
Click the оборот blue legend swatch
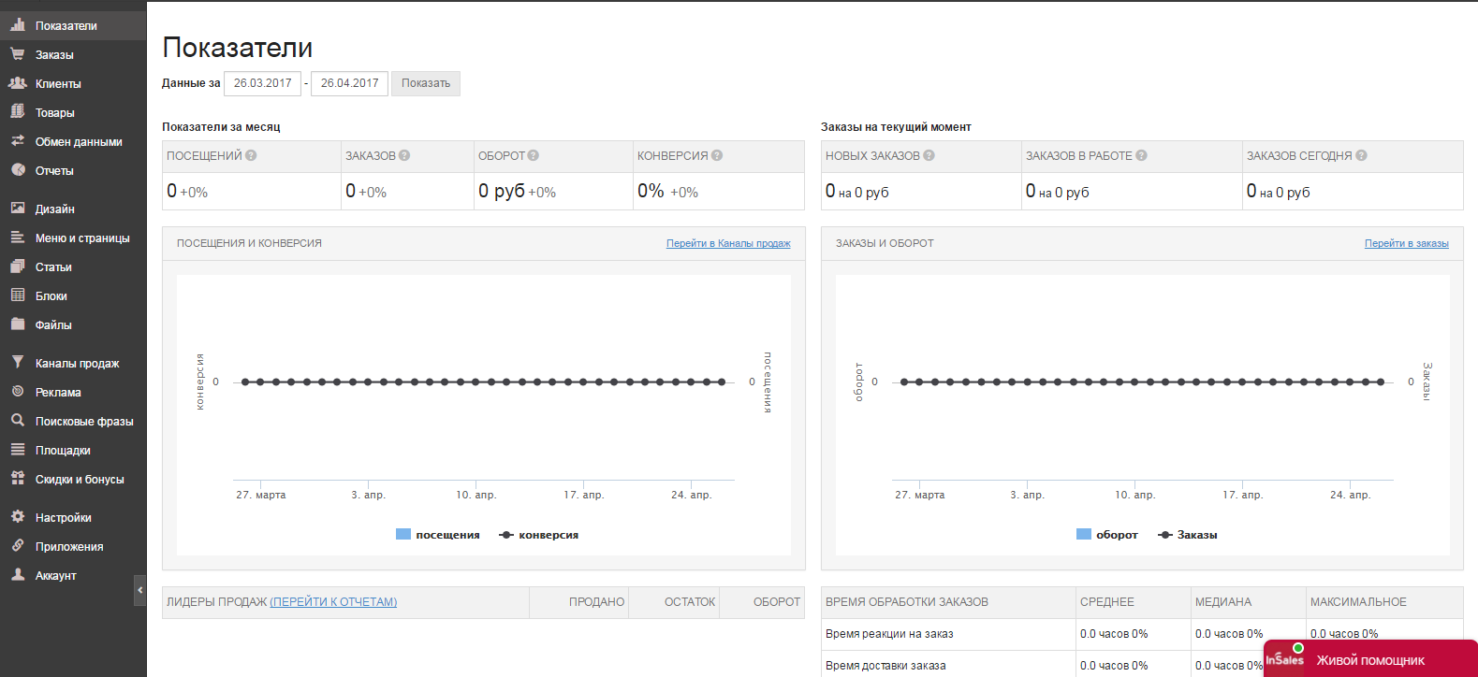pos(1084,535)
